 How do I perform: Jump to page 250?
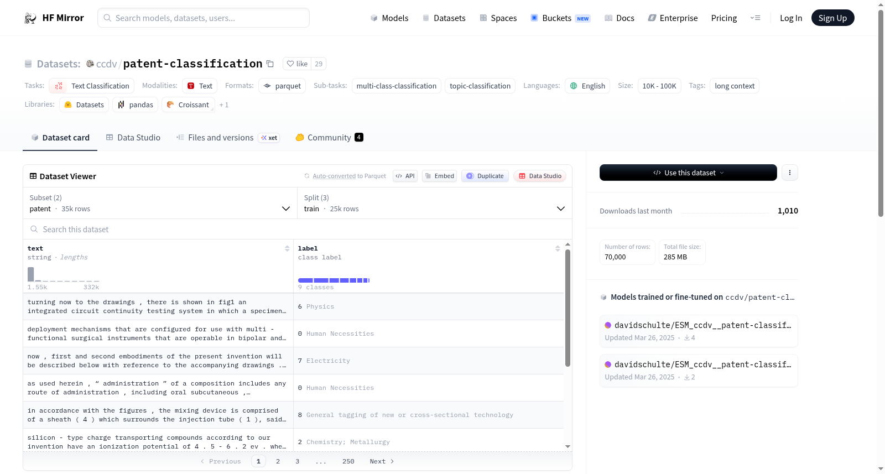(x=348, y=461)
